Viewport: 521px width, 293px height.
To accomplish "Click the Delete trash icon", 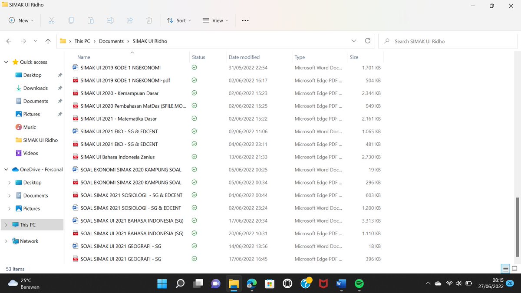I will coord(149,20).
